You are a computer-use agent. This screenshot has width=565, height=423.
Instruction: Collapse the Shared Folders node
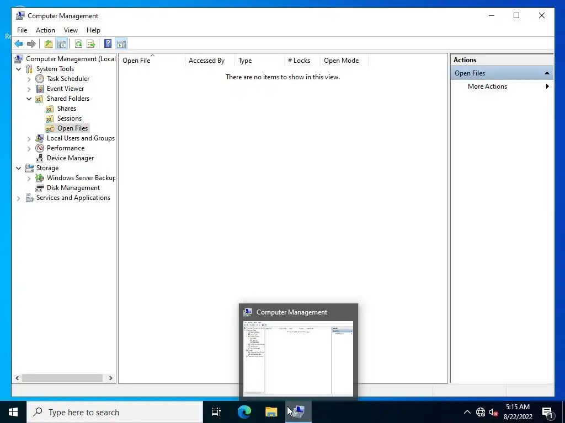click(x=29, y=99)
